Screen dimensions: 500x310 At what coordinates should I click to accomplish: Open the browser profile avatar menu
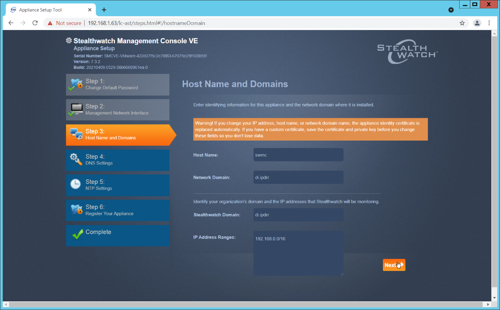click(x=477, y=23)
